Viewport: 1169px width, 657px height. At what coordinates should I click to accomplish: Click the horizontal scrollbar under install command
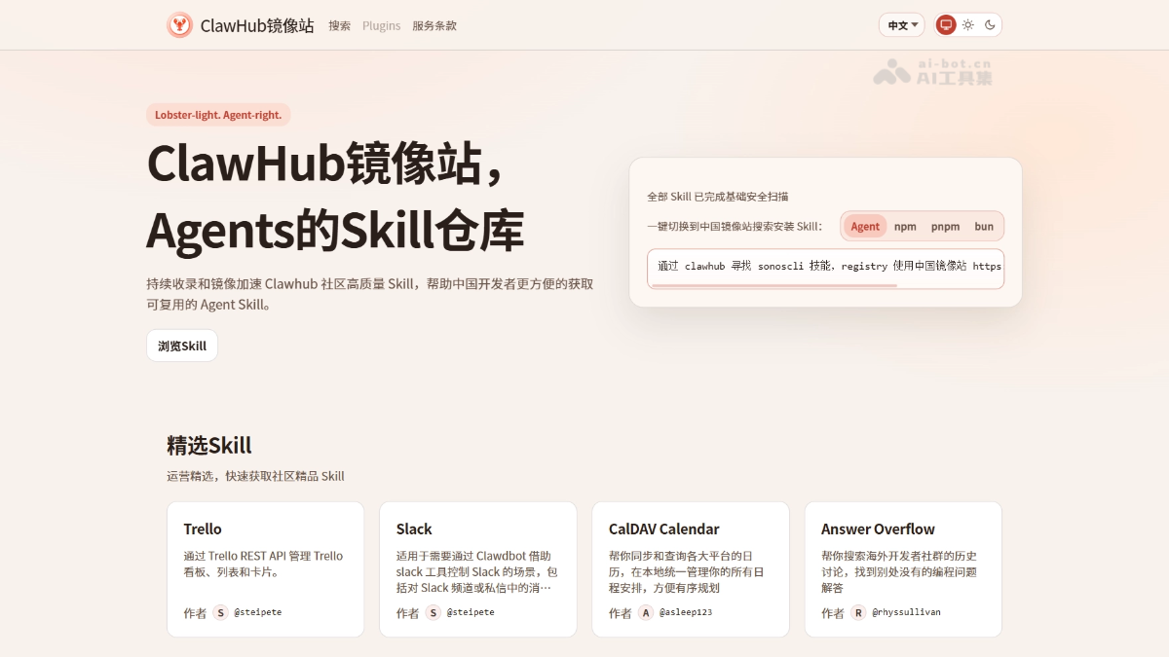774,285
